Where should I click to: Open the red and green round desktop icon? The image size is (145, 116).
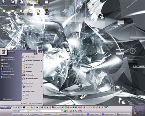pyautogui.click(x=46, y=12)
